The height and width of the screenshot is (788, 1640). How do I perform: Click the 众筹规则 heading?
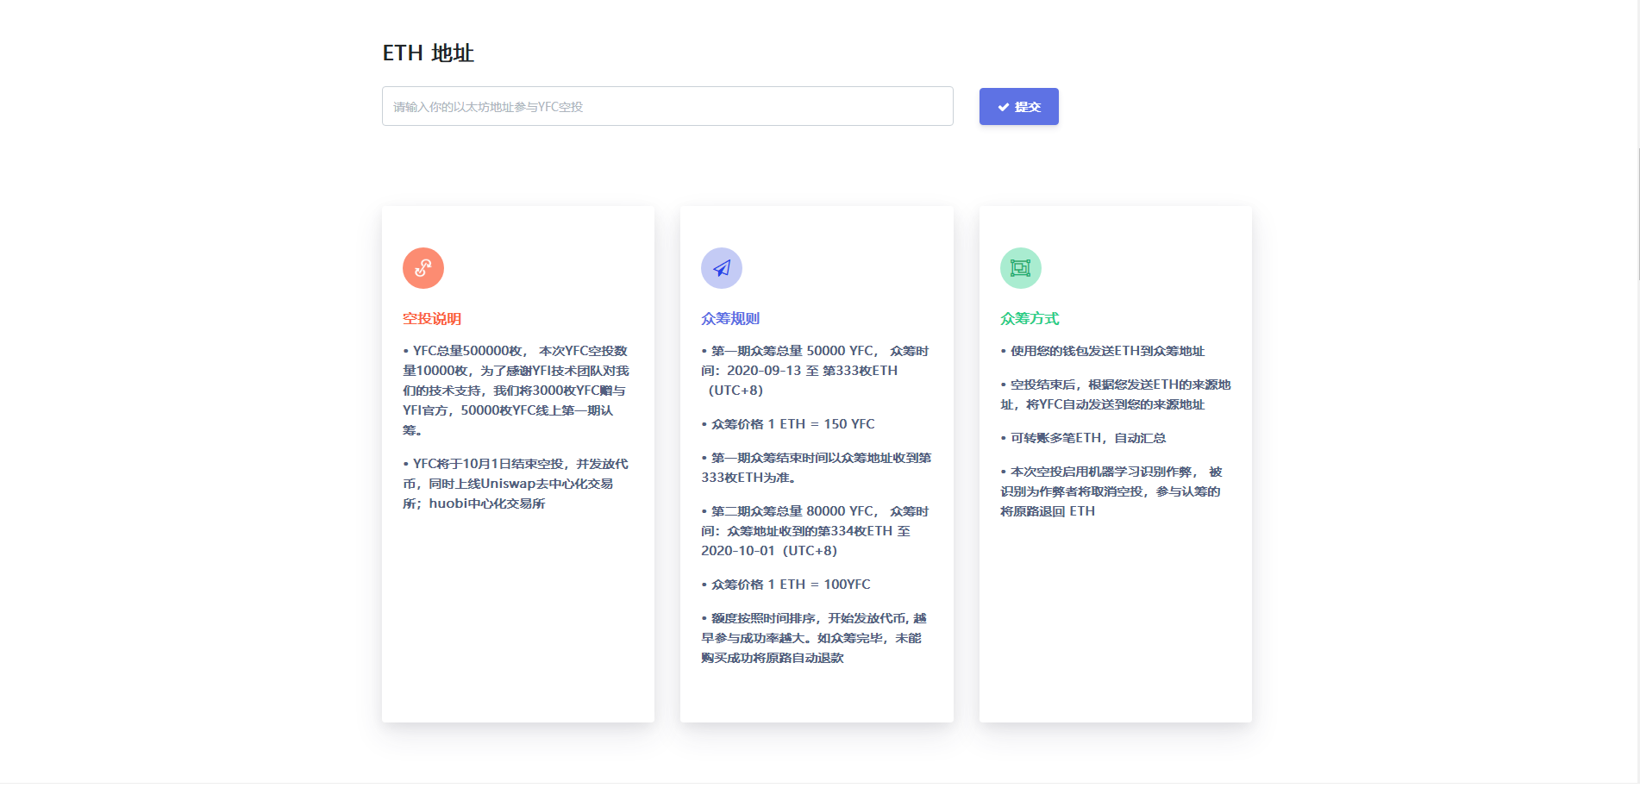pos(729,318)
